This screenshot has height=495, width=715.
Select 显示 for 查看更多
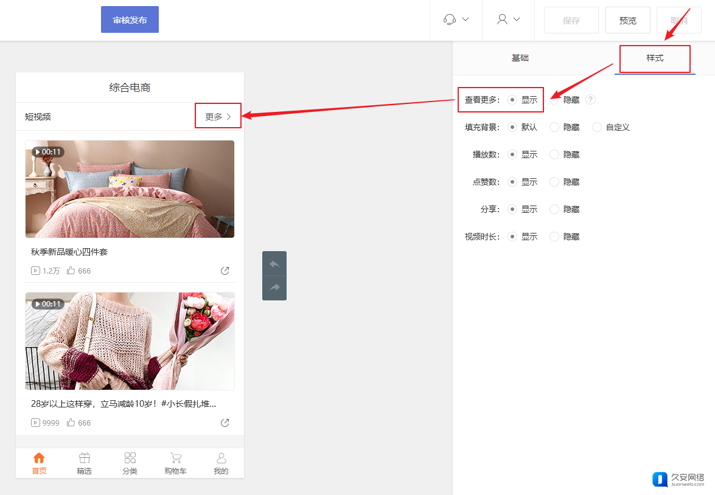(x=512, y=99)
